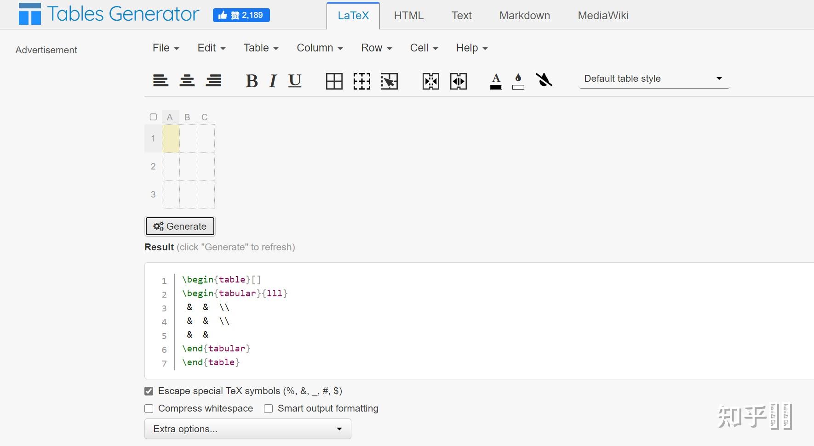The image size is (814, 446).
Task: Switch to the HTML tab
Action: point(409,16)
